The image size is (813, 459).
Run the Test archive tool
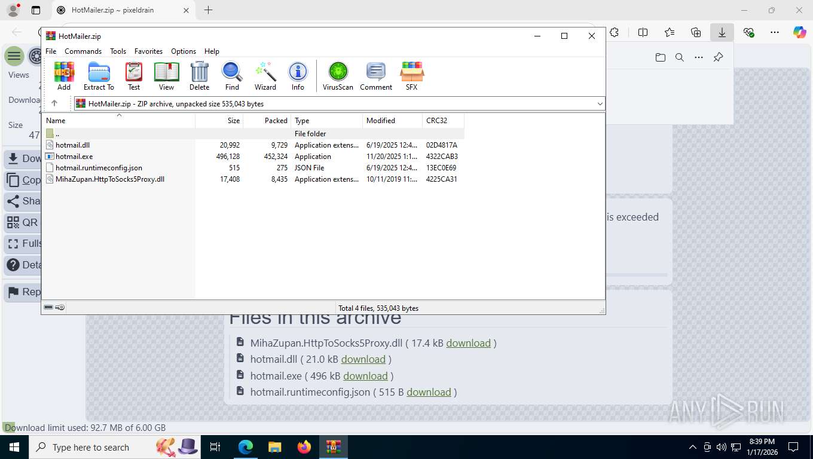(134, 76)
